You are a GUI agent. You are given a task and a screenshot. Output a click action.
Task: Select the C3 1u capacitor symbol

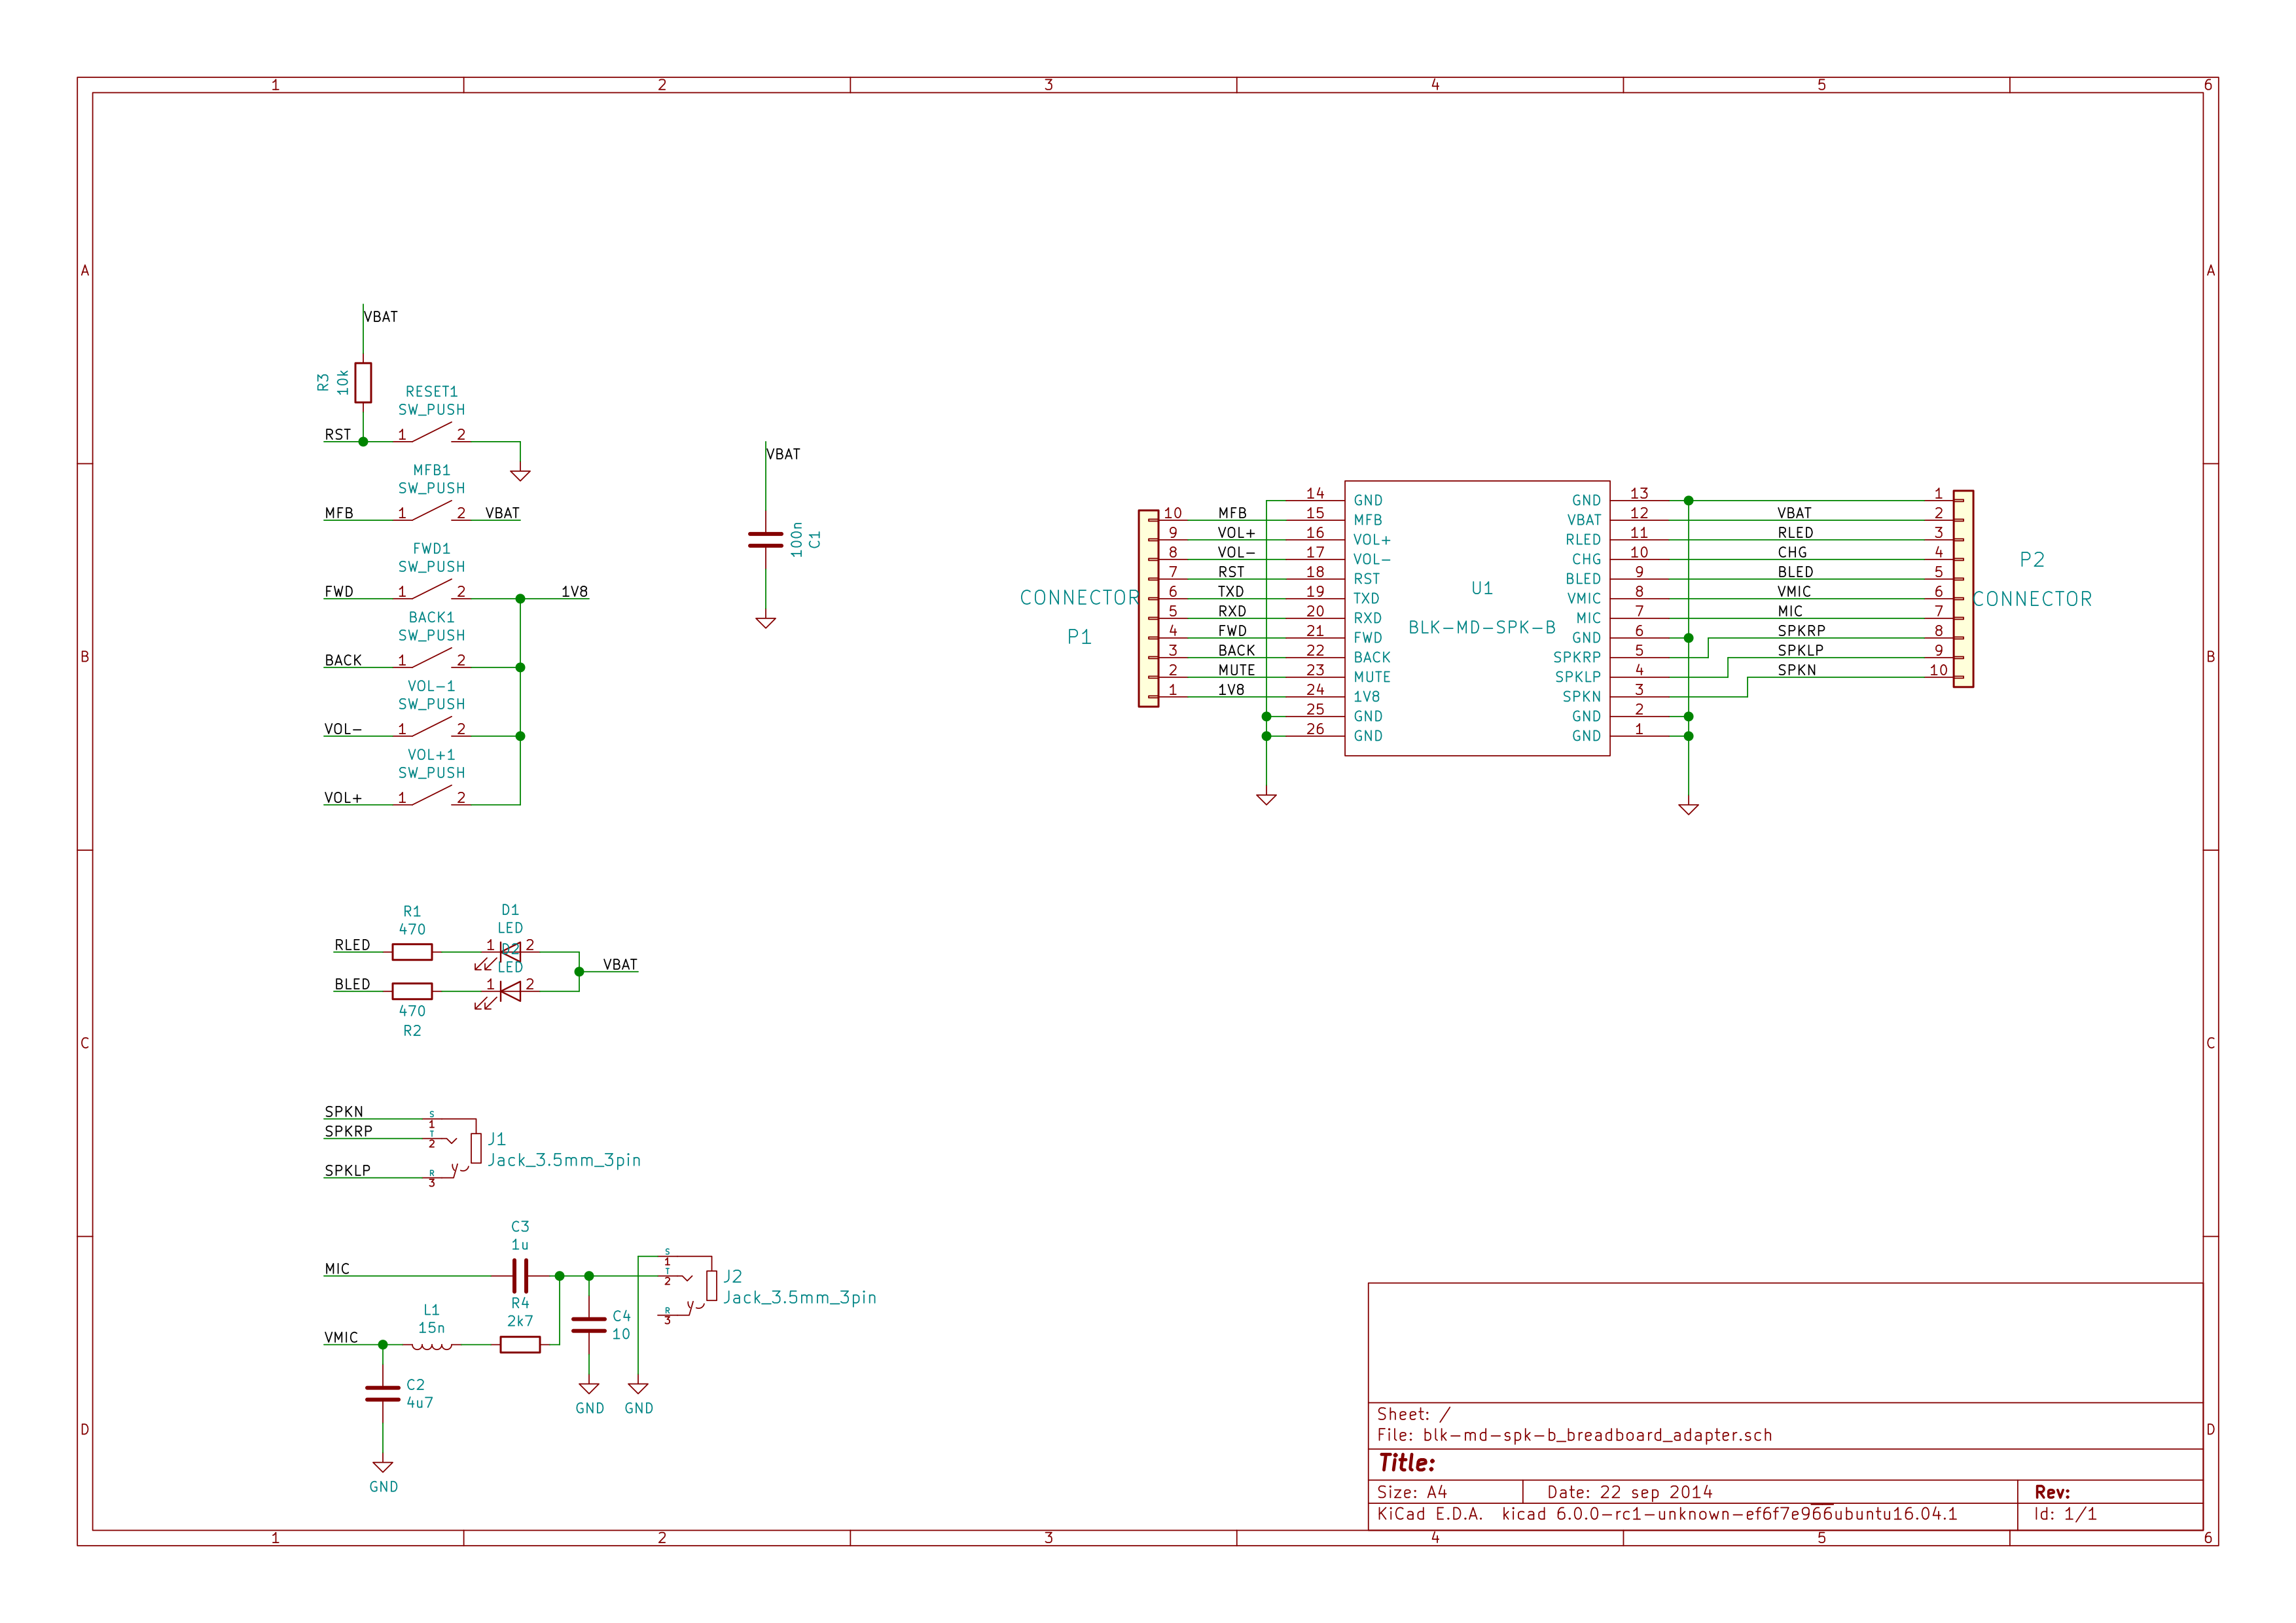pyautogui.click(x=519, y=1276)
